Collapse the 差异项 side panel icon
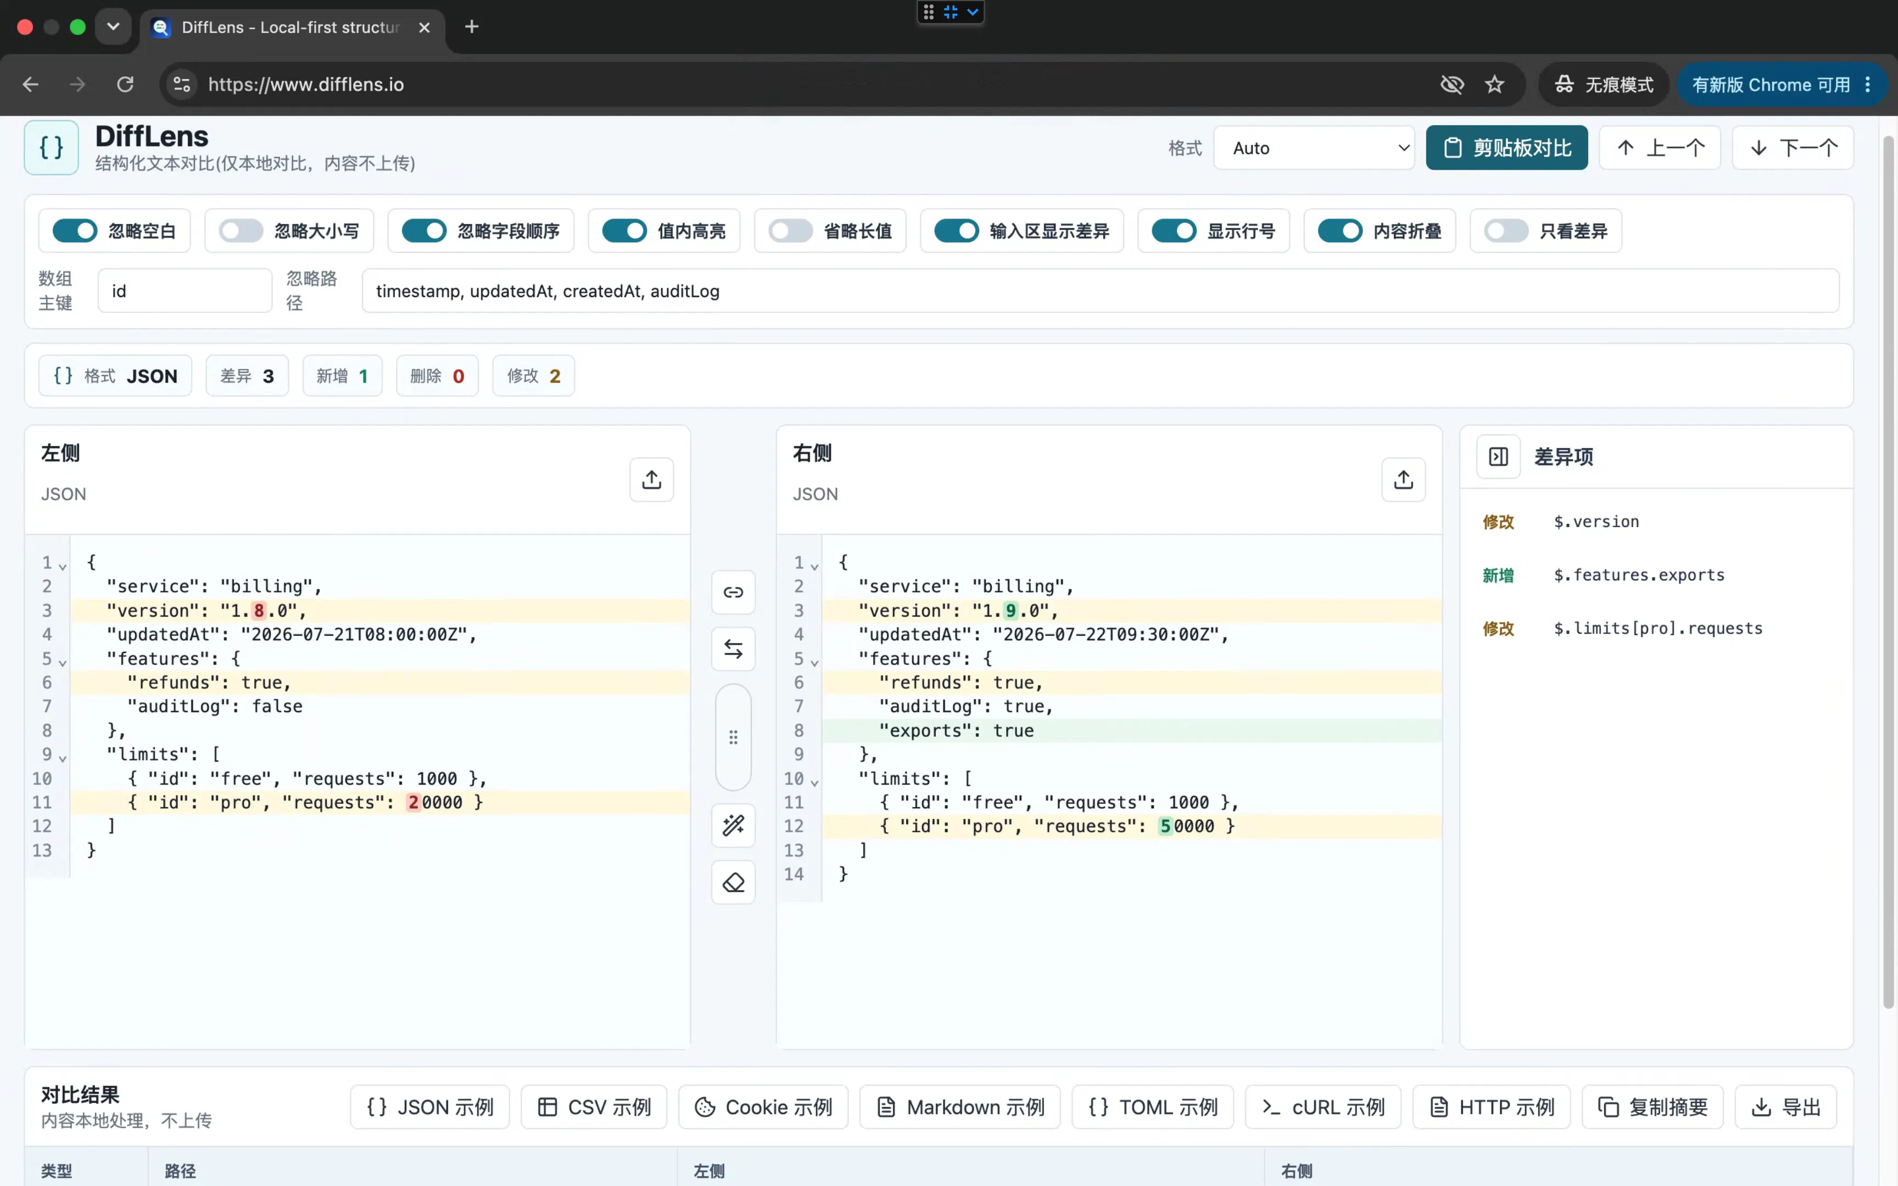This screenshot has height=1186, width=1898. coord(1498,456)
